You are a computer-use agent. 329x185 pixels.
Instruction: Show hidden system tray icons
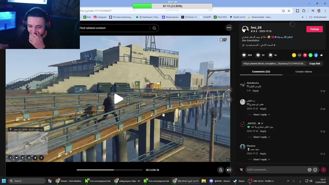click(288, 181)
